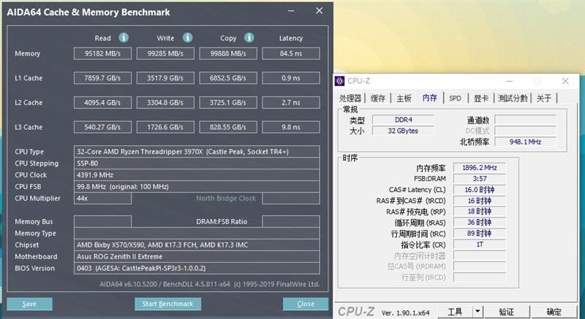The image size is (585, 319).
Task: Click the 验证 button in CPU-Z
Action: point(506,312)
